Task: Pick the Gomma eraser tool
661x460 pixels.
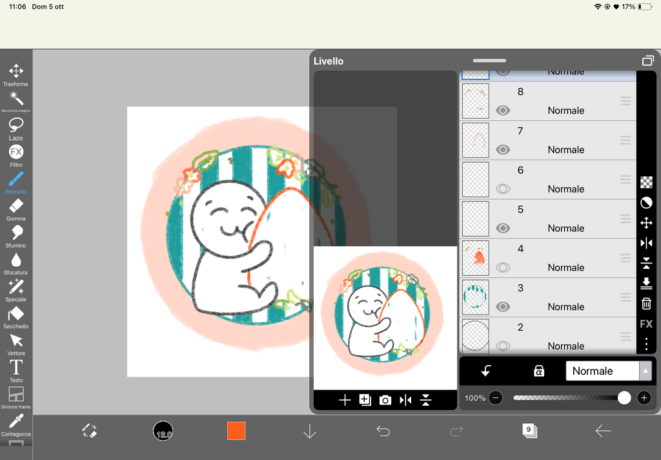Action: [x=15, y=207]
